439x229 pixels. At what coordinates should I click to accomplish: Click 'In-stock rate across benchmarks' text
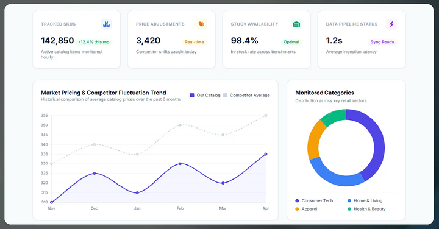pyautogui.click(x=263, y=52)
